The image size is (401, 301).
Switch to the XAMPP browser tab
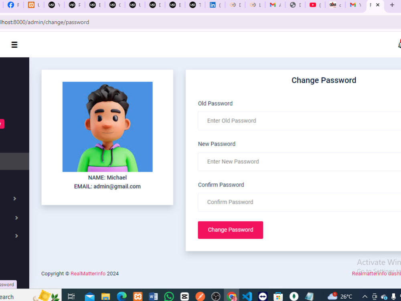click(x=34, y=5)
